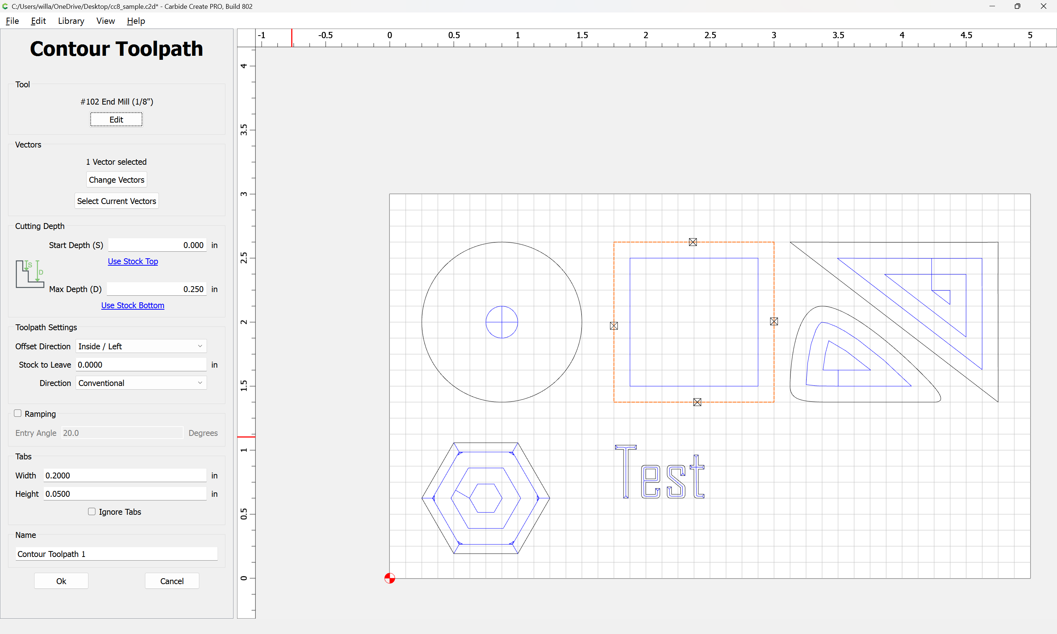Click the Use Stock Top link

[133, 262]
